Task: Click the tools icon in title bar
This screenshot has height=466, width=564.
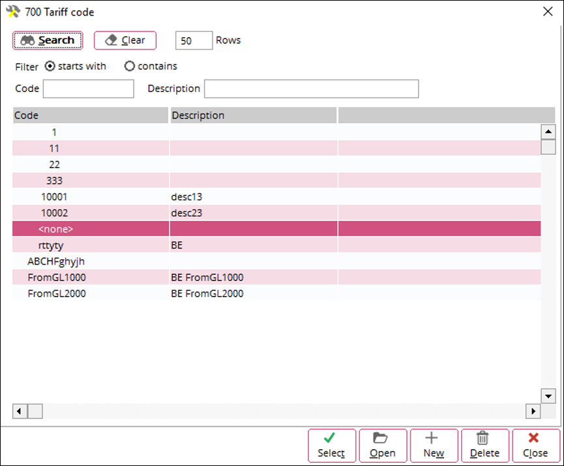Action: (12, 10)
